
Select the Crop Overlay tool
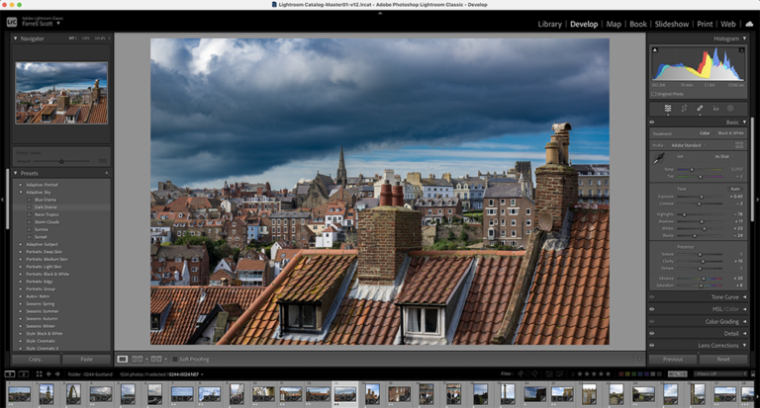click(x=684, y=109)
